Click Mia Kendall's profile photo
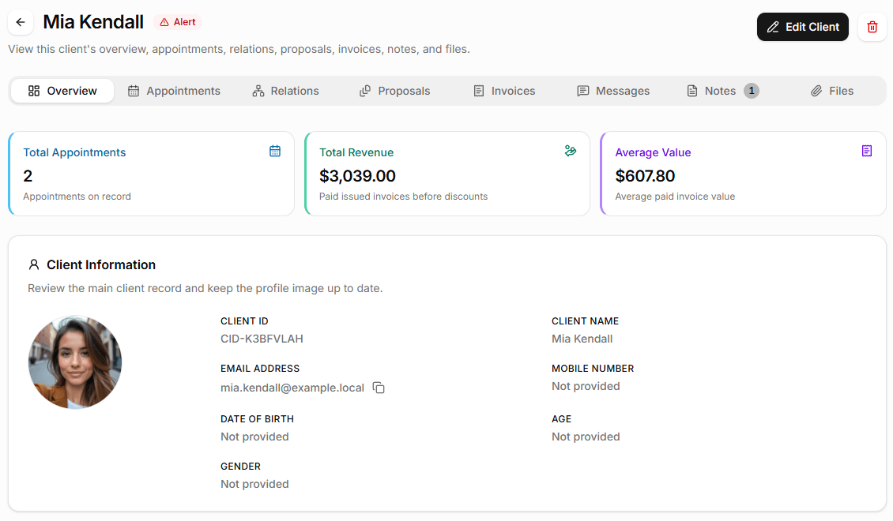 pos(75,362)
